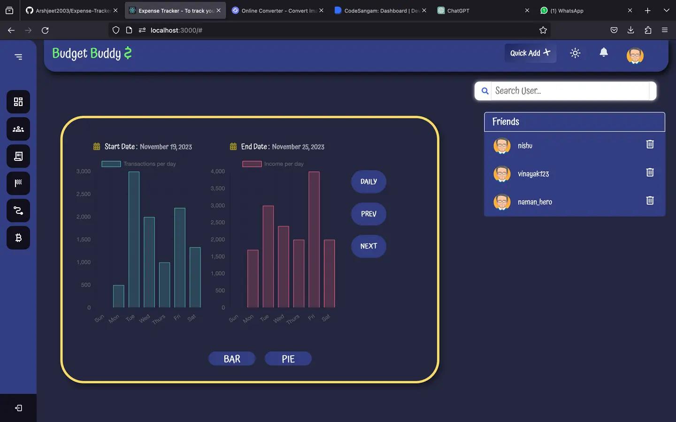This screenshot has width=676, height=422.
Task: Click the PREV button
Action: click(x=369, y=214)
